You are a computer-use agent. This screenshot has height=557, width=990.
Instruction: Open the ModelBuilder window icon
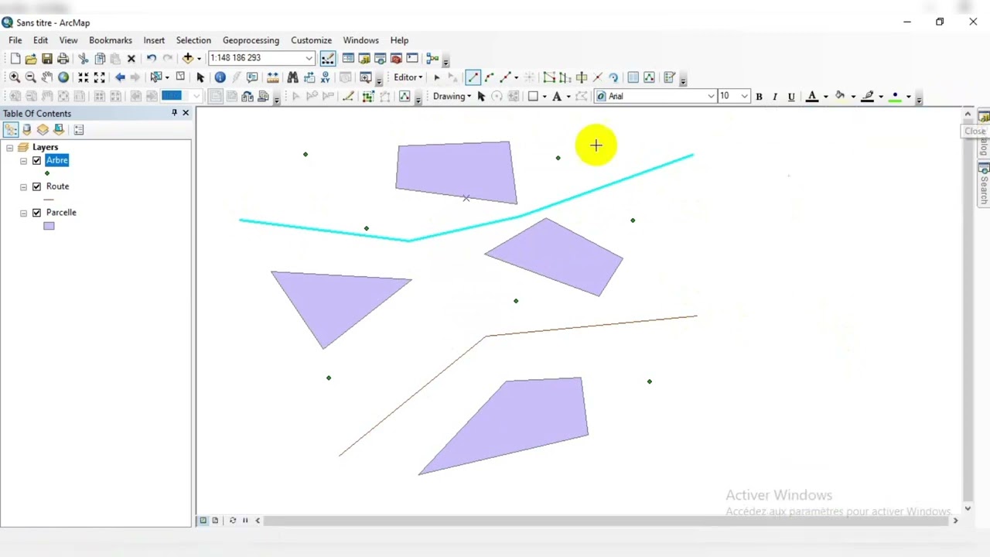(432, 58)
